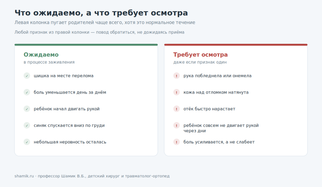The height and width of the screenshot is (187, 322).
Task: Click the green «Ожидаемо» column title
Action: click(41, 55)
